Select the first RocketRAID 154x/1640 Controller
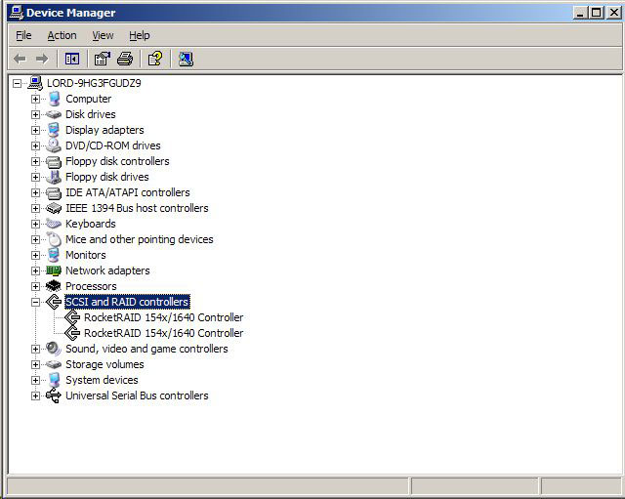This screenshot has height=499, width=625. click(x=163, y=317)
